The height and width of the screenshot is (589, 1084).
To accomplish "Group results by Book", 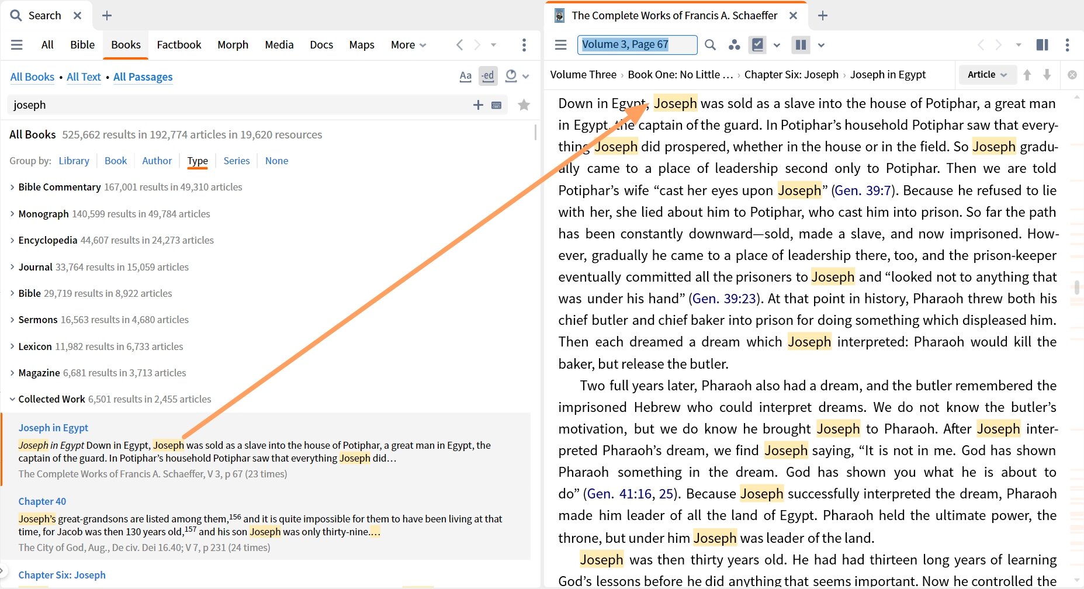I will pos(116,161).
